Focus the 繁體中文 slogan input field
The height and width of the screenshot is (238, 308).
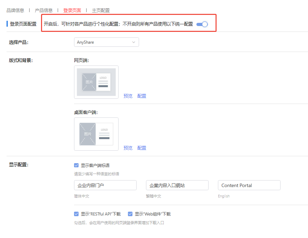(177, 185)
